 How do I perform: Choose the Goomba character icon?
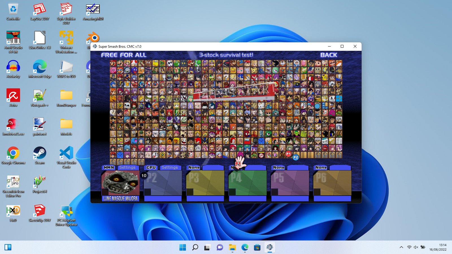point(148,63)
